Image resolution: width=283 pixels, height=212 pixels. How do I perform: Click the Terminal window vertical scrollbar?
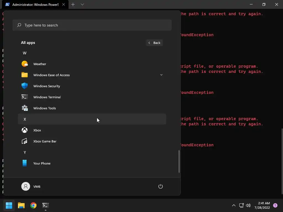pyautogui.click(x=282, y=161)
